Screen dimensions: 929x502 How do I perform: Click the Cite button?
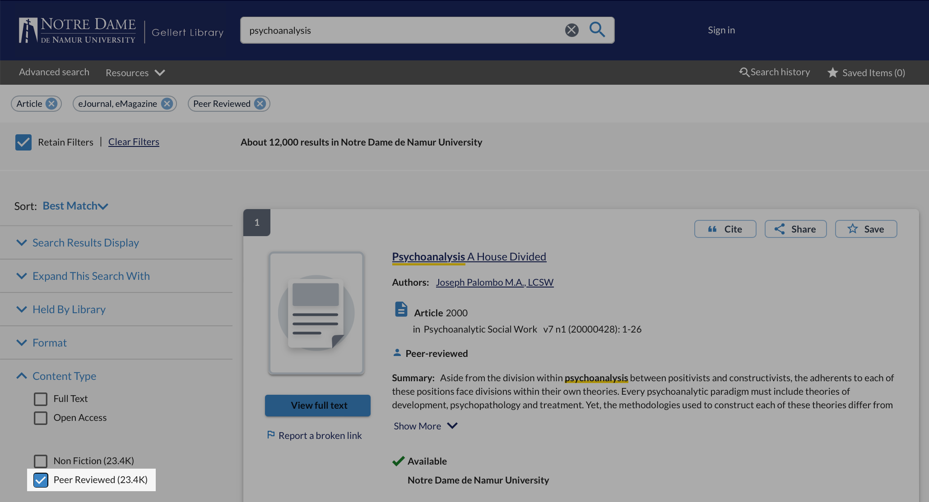725,229
